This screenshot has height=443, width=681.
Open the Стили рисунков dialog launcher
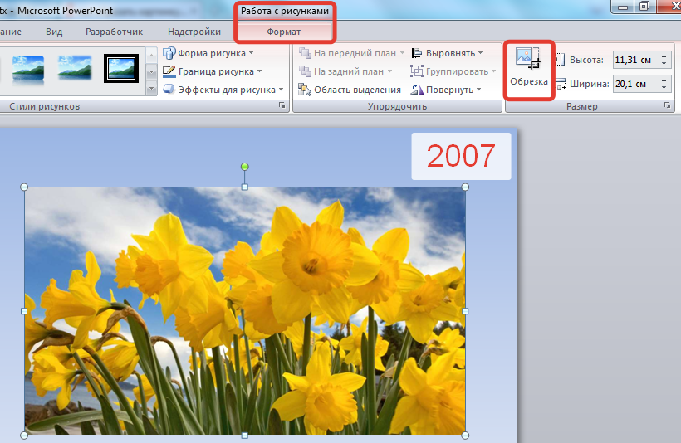click(282, 106)
